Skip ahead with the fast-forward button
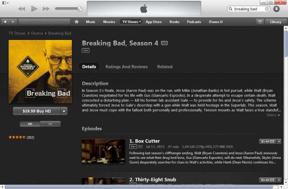288x189 pixels. 46,8
